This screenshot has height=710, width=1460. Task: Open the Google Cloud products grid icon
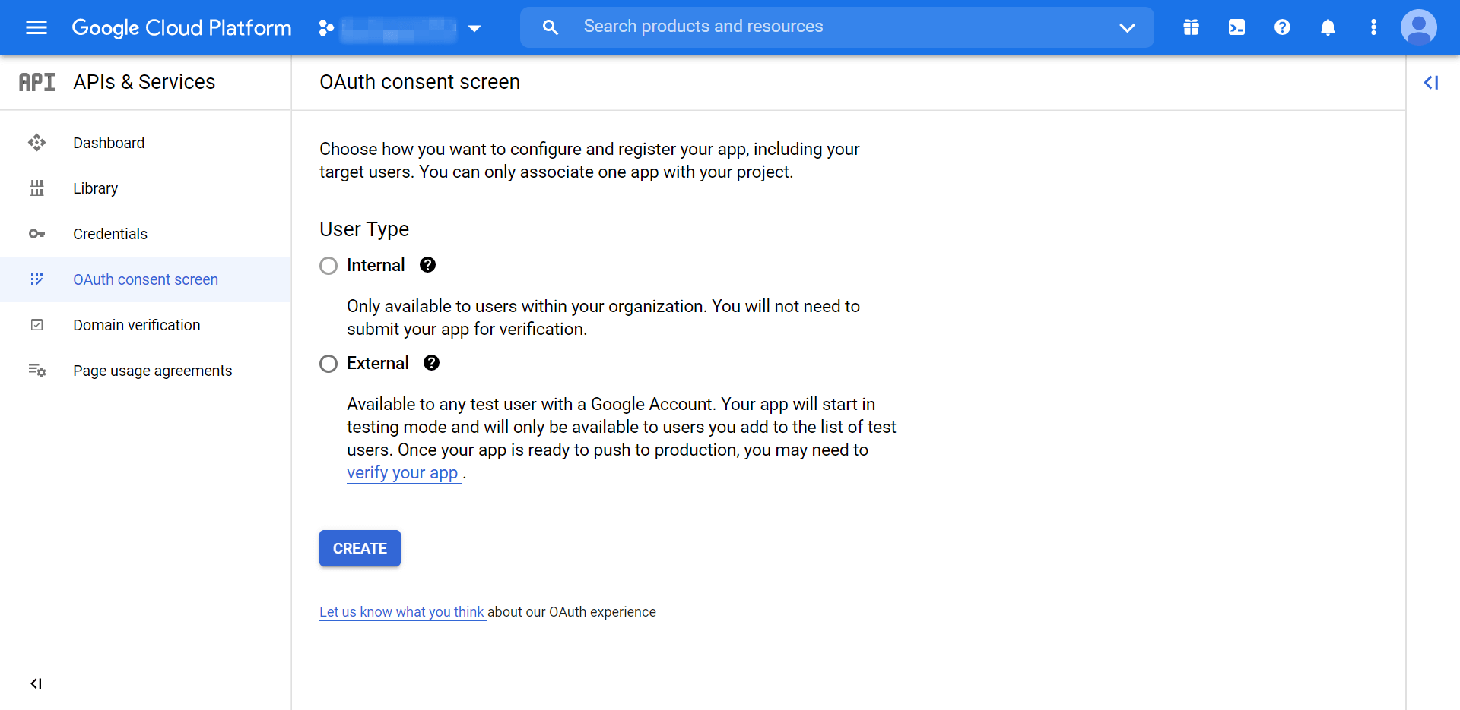(1191, 27)
